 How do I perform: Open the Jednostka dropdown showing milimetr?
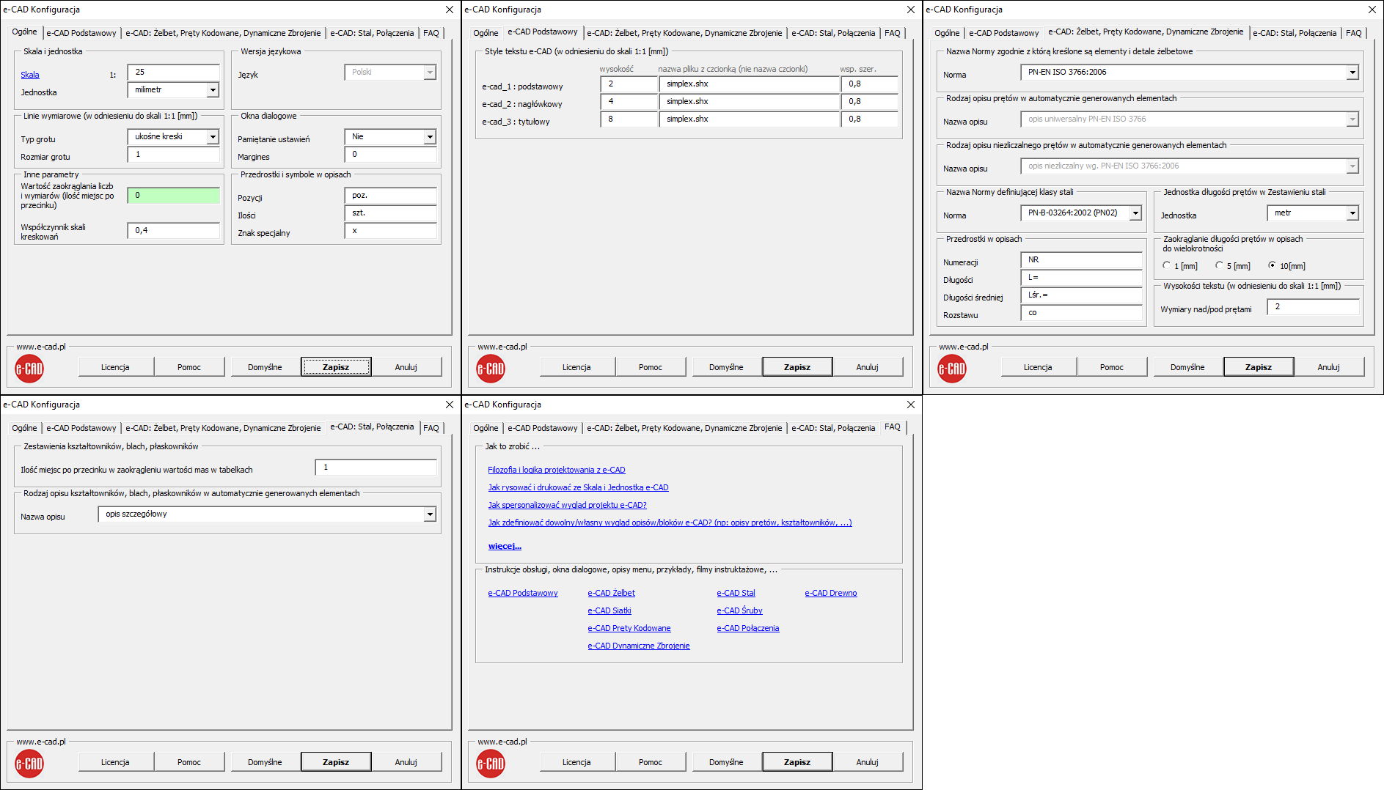tap(213, 90)
